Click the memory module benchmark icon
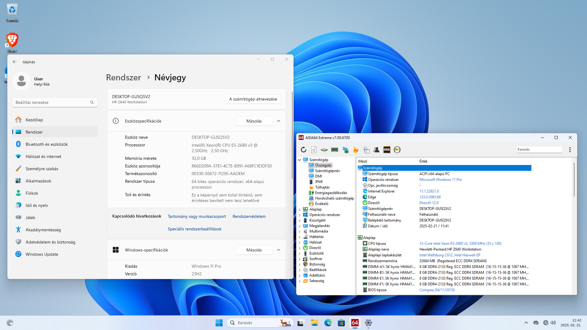The image size is (587, 330). pyautogui.click(x=334, y=150)
